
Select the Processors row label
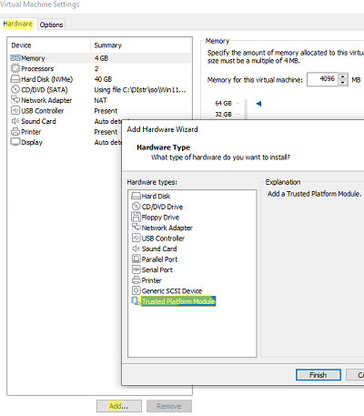(x=37, y=68)
